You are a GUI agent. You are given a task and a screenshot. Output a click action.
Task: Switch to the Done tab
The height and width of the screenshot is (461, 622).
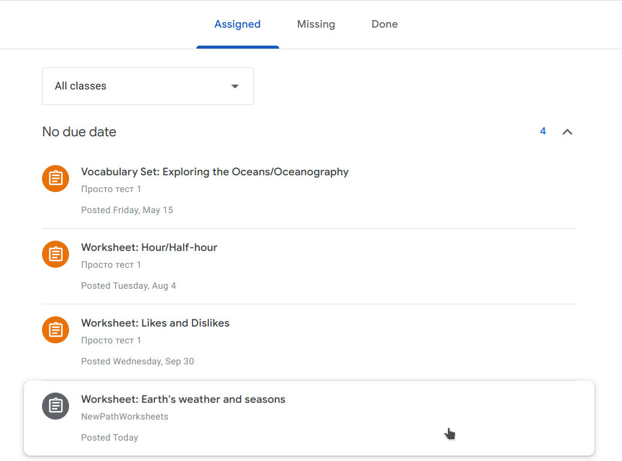point(384,24)
